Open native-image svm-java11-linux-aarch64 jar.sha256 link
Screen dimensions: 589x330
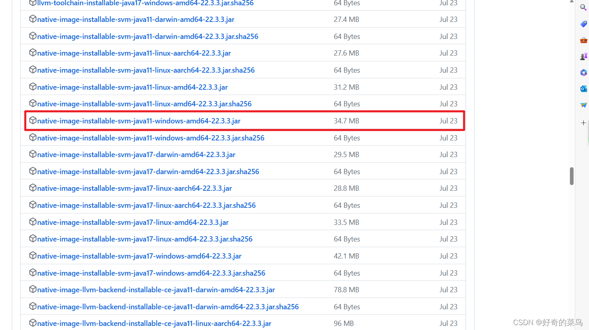coord(146,70)
